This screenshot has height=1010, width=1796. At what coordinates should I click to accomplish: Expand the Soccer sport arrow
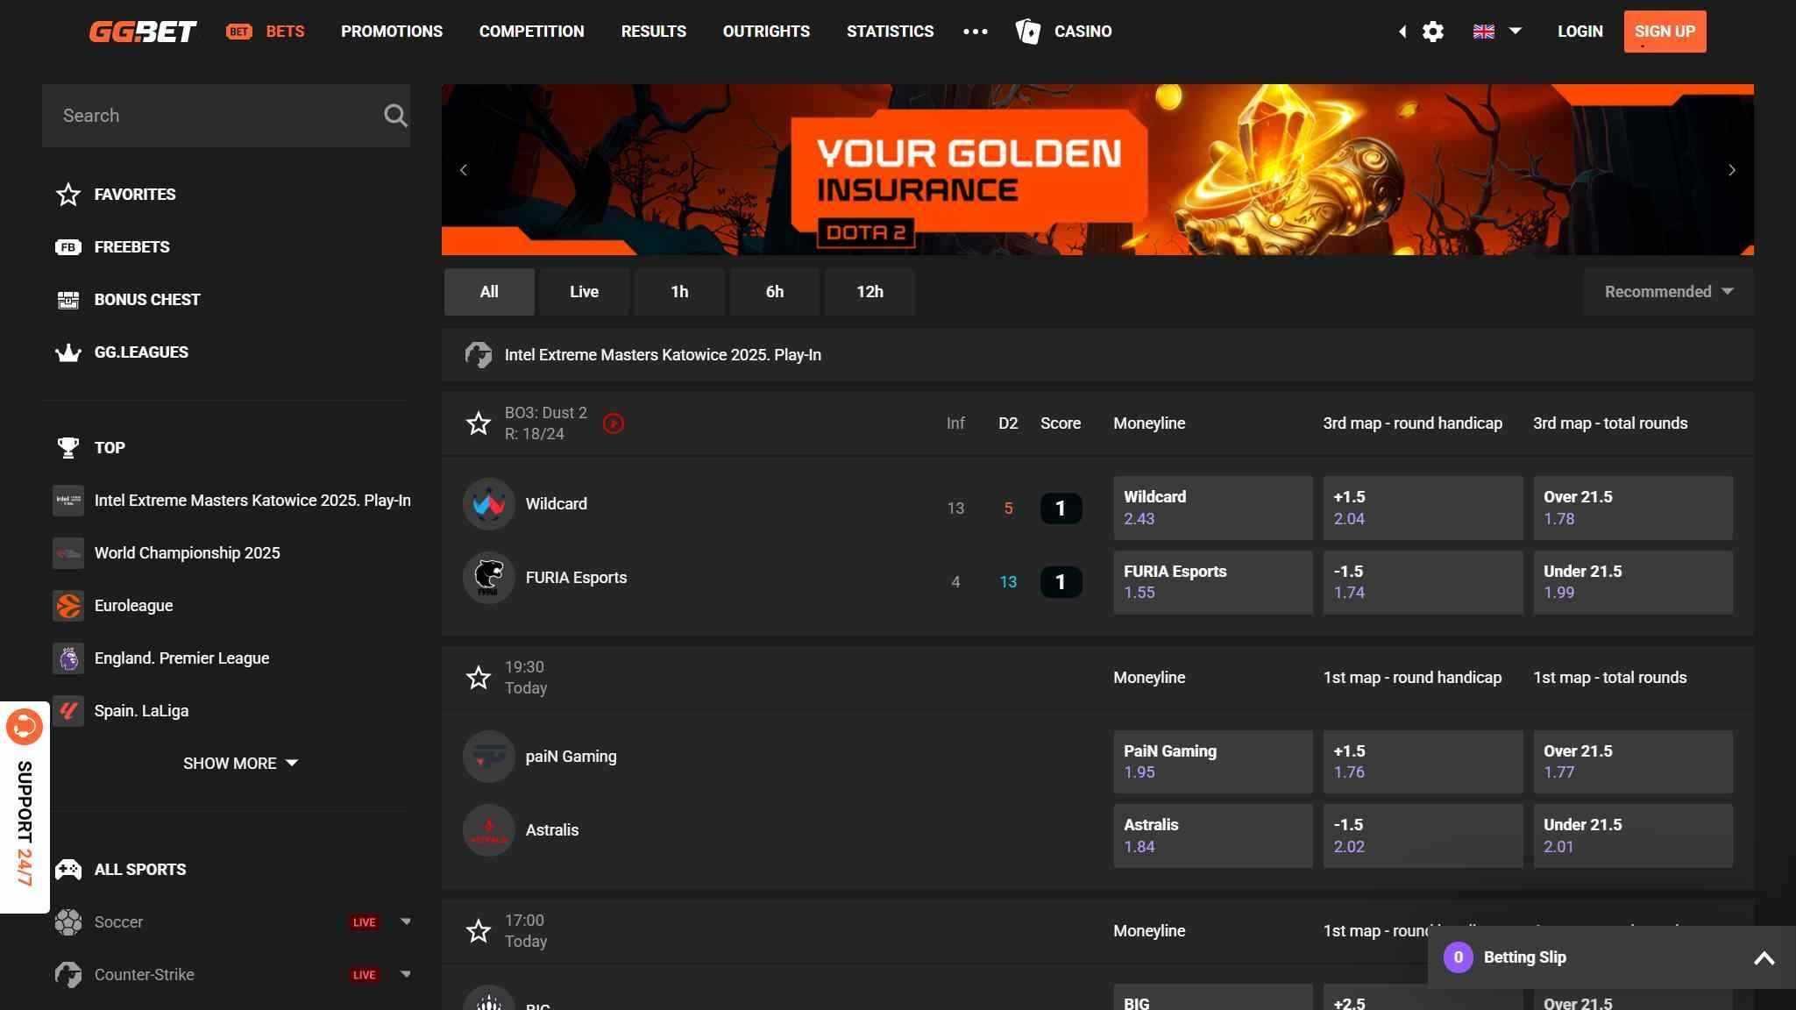click(406, 922)
